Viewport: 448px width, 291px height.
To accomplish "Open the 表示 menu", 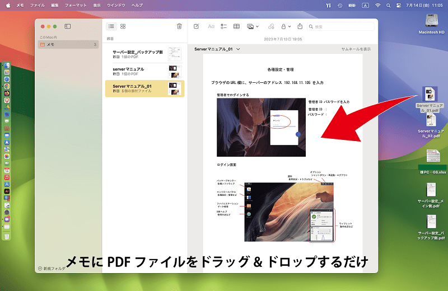I will click(97, 5).
